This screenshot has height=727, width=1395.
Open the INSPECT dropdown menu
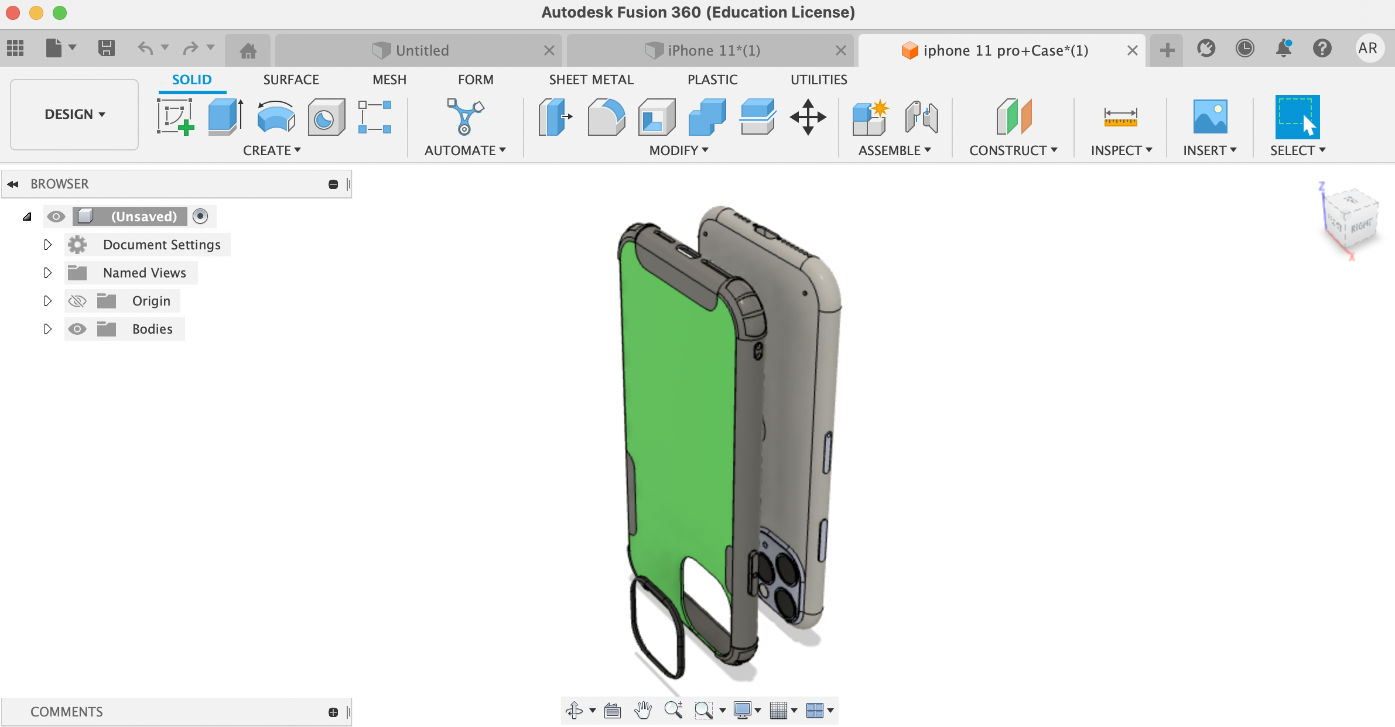1122,150
